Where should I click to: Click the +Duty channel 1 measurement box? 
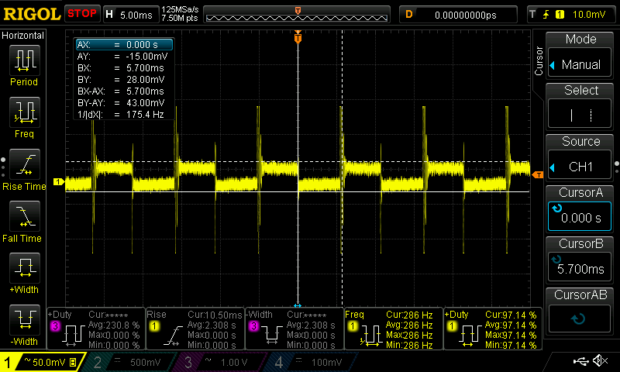click(x=493, y=329)
